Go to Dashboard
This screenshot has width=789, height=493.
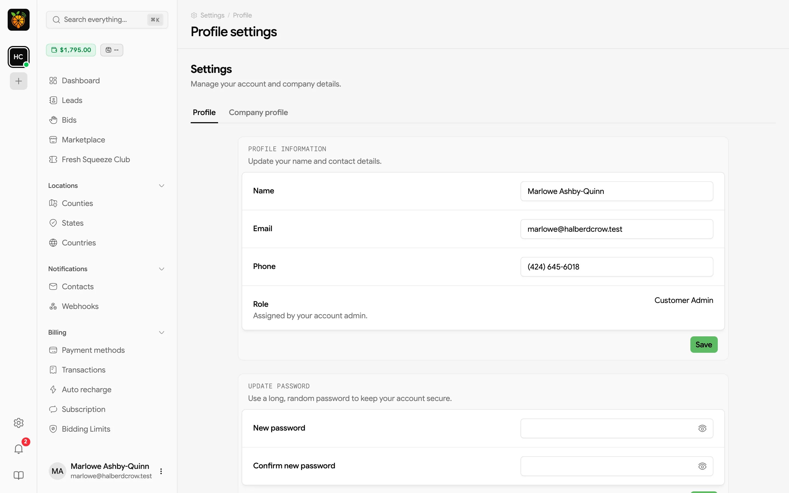(107, 81)
